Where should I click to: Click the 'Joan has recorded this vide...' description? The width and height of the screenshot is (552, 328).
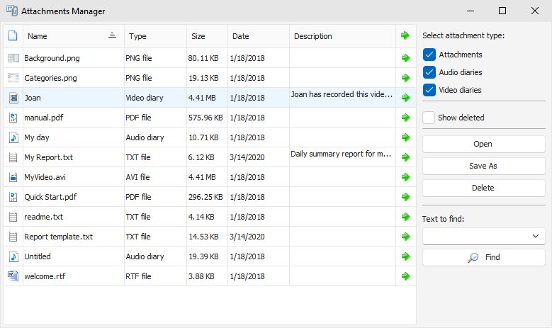pyautogui.click(x=342, y=94)
